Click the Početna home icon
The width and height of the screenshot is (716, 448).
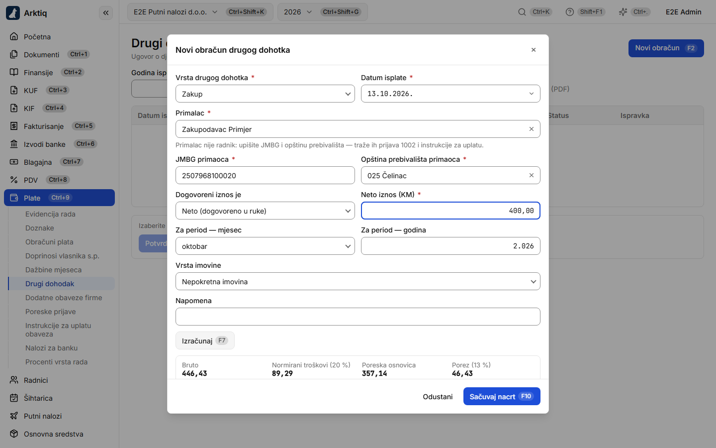(x=14, y=36)
